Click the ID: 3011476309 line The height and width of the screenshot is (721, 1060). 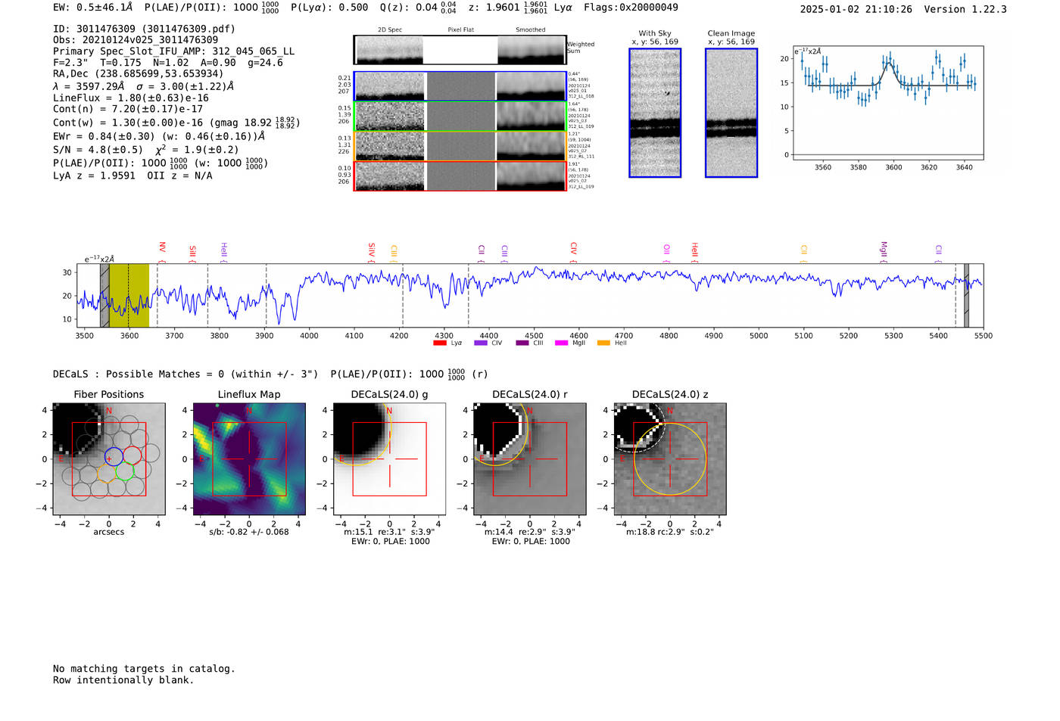(144, 29)
